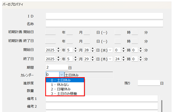
Task: Open the start date (水) weekday dropdown
Action: (110, 50)
